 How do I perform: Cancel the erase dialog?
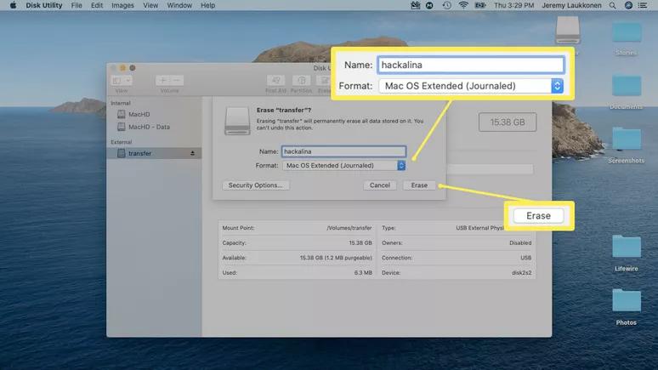(x=380, y=185)
